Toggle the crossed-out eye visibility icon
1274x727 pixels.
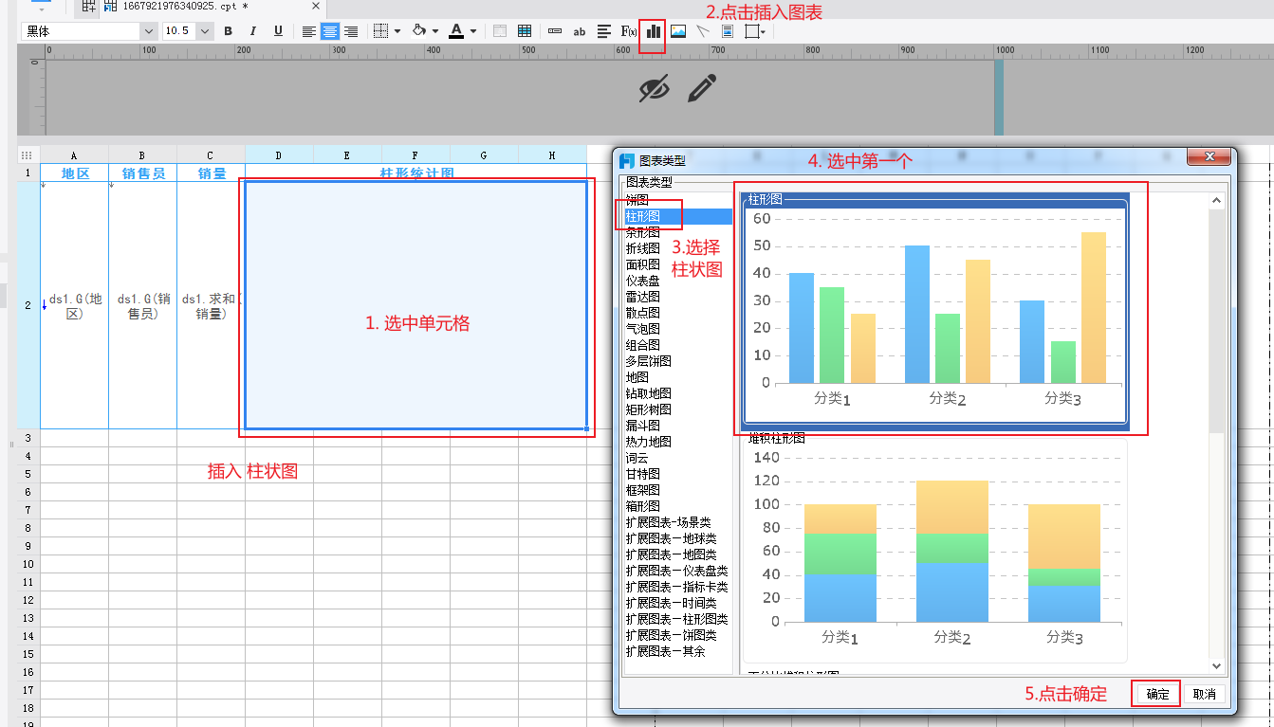point(654,89)
